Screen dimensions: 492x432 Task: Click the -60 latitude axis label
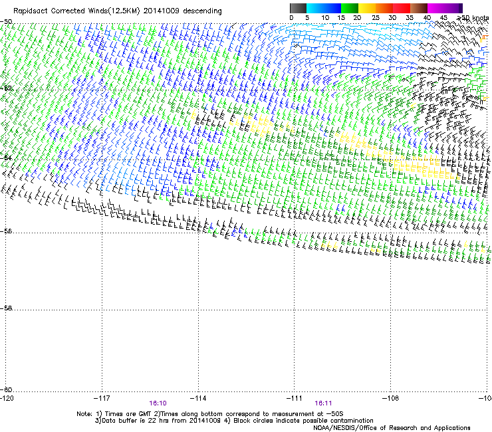click(x=6, y=389)
